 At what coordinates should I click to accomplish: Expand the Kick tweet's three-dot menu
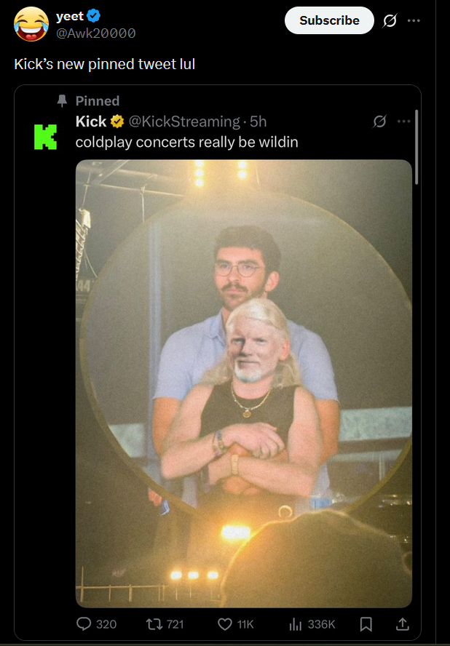403,121
